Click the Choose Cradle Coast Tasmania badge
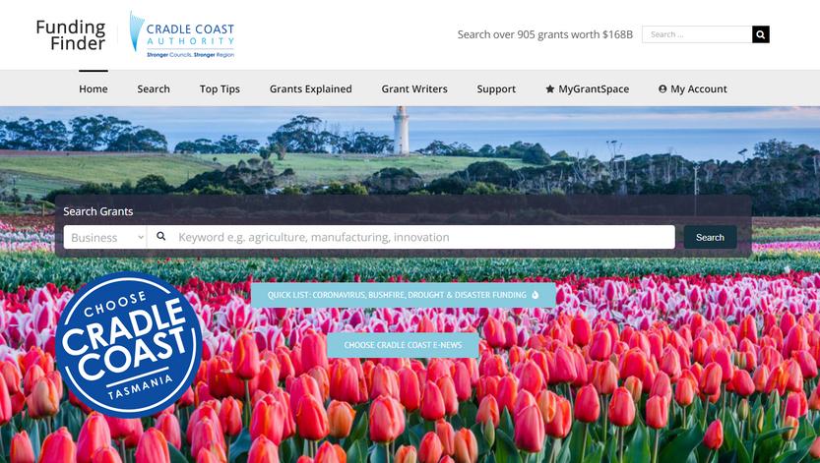This screenshot has height=463, width=820. pos(128,344)
